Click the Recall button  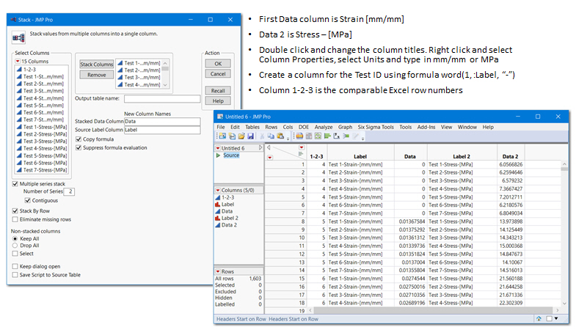(218, 90)
